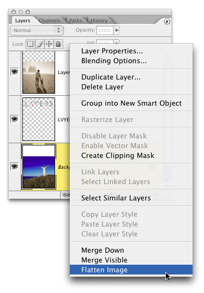Screen dimensions: 204x293
Task: Click the lock position move icon
Action: tap(49, 44)
